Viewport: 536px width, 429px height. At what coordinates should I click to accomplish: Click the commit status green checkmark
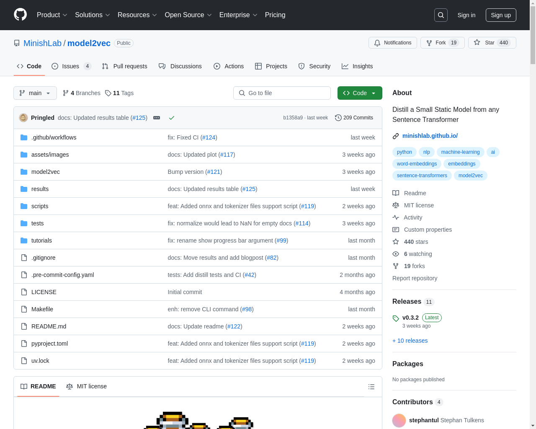171,118
